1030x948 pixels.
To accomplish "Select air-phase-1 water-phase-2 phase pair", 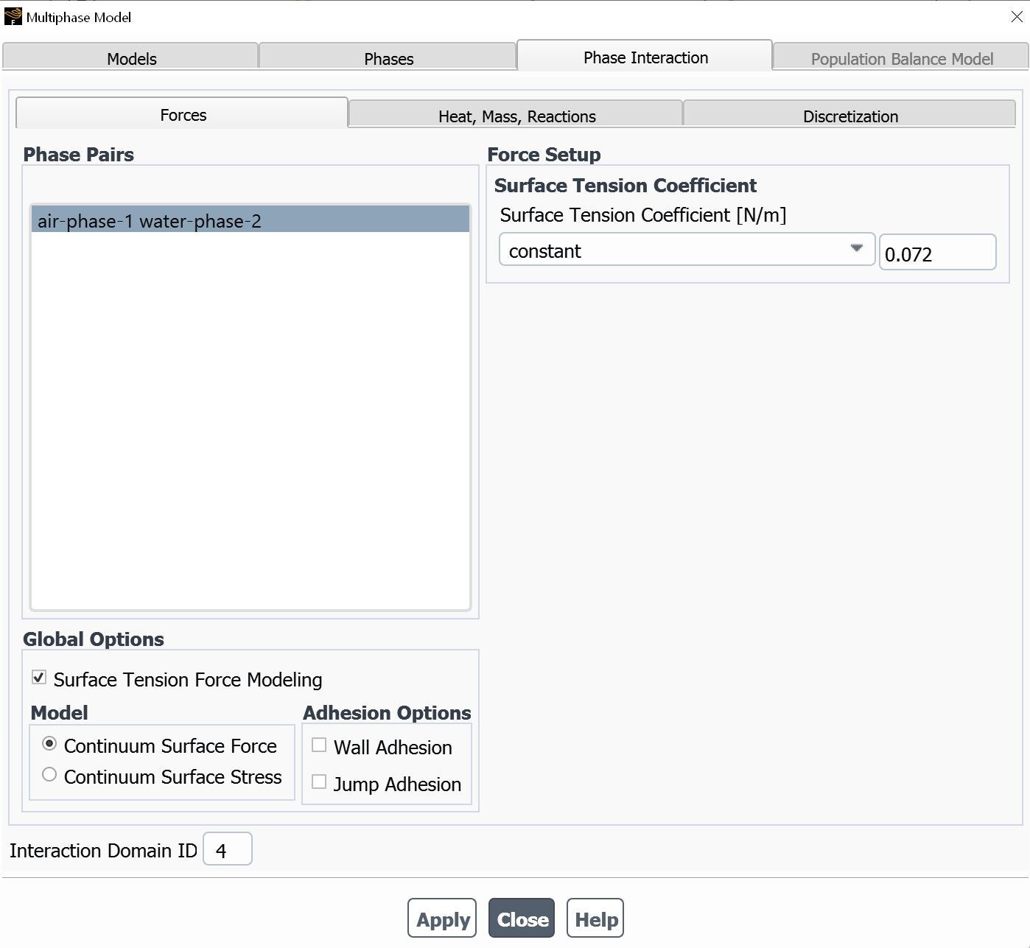I will [x=251, y=220].
